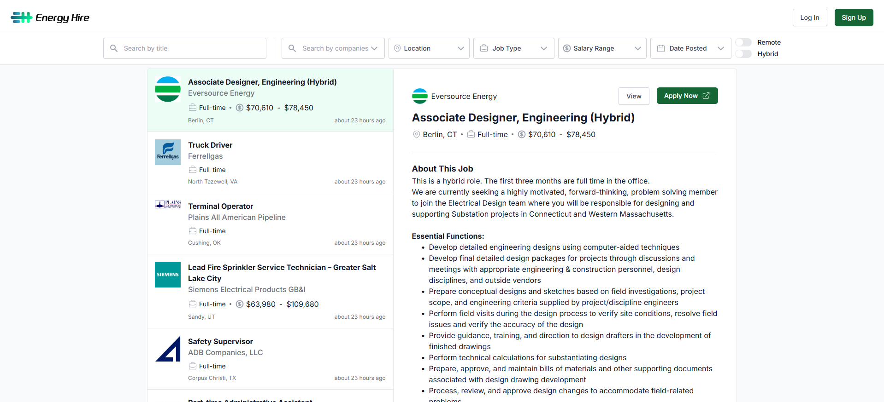Click the magnifier icon in companies search
884x402 pixels.
click(292, 48)
